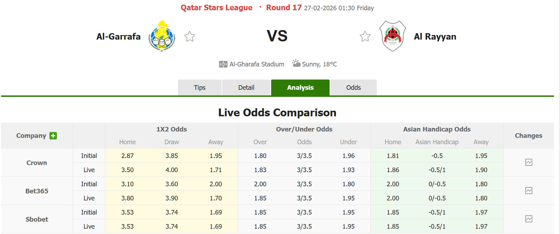The image size is (560, 234).
Task: Click the Live row label under Crown
Action: pos(89,170)
